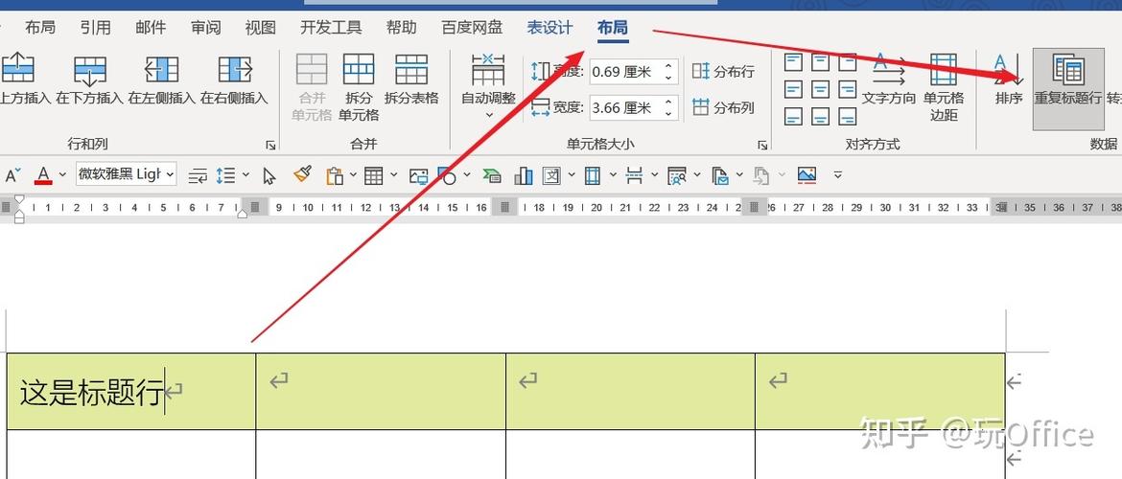Open Paste clipboard dropdown in quick toolbar

(354, 174)
